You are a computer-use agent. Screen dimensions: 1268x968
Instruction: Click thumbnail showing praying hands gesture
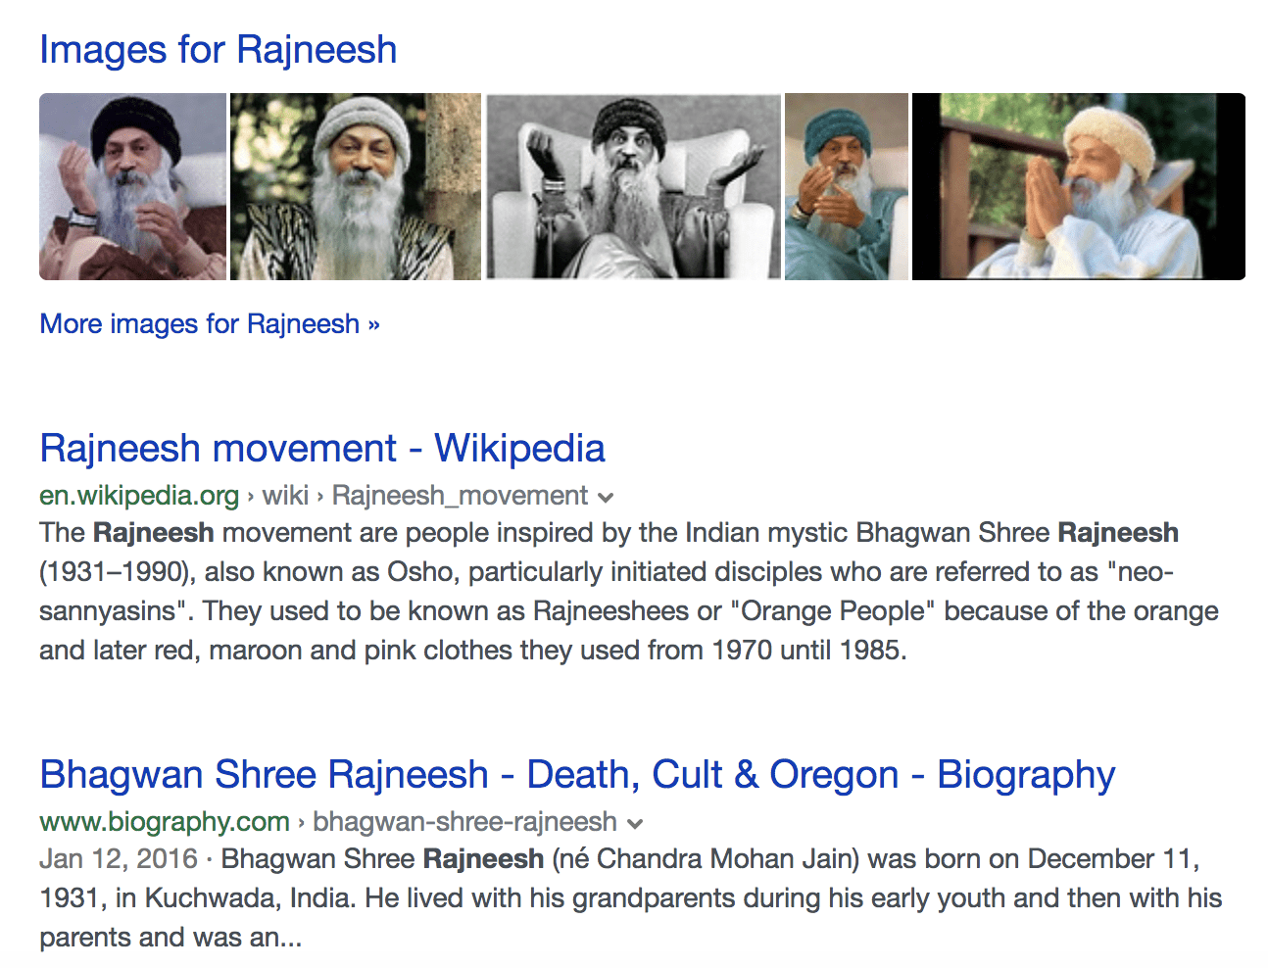(1078, 186)
